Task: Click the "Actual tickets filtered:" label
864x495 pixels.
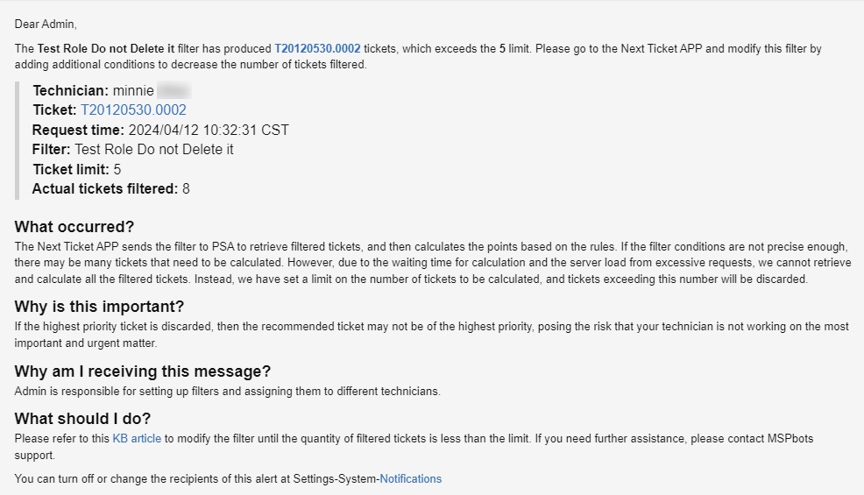Action: (x=104, y=188)
